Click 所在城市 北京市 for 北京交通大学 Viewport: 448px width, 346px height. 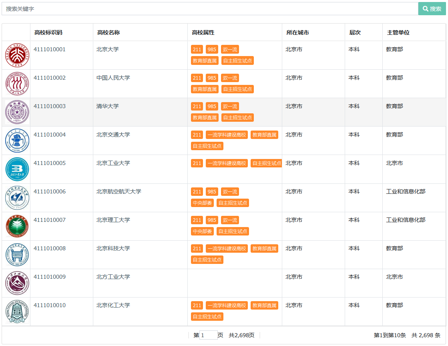(x=294, y=135)
